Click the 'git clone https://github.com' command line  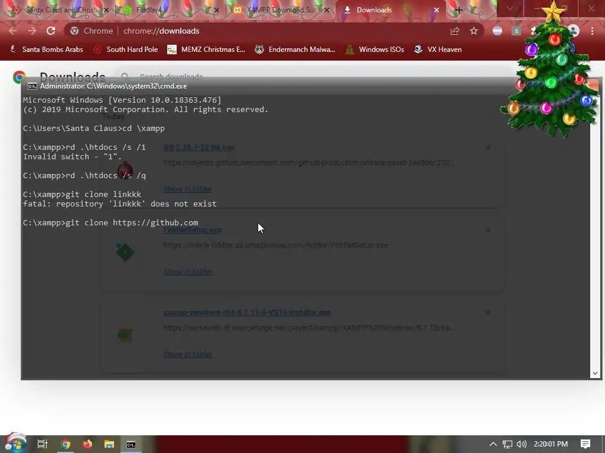pos(110,222)
